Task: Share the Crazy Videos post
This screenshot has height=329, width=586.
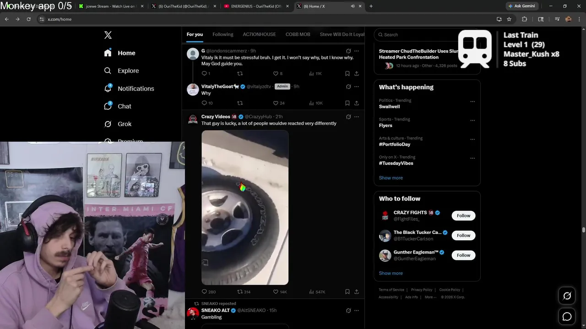Action: pos(357,292)
